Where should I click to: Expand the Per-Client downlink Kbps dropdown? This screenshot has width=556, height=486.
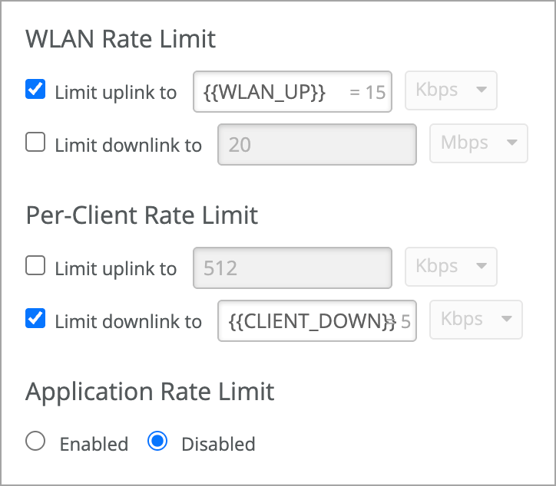476,320
